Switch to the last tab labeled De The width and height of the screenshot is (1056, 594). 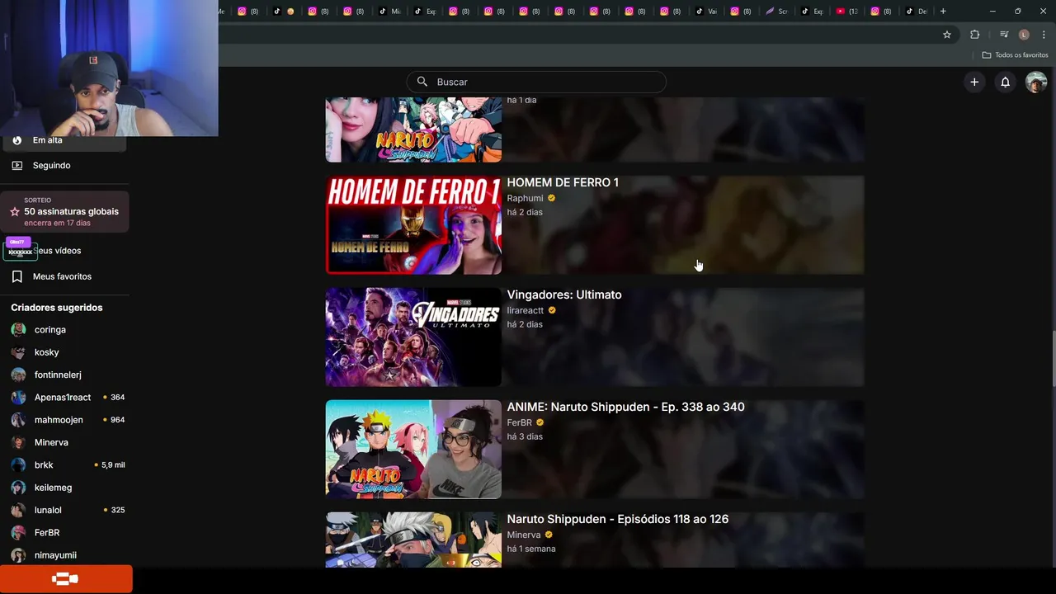click(x=917, y=12)
